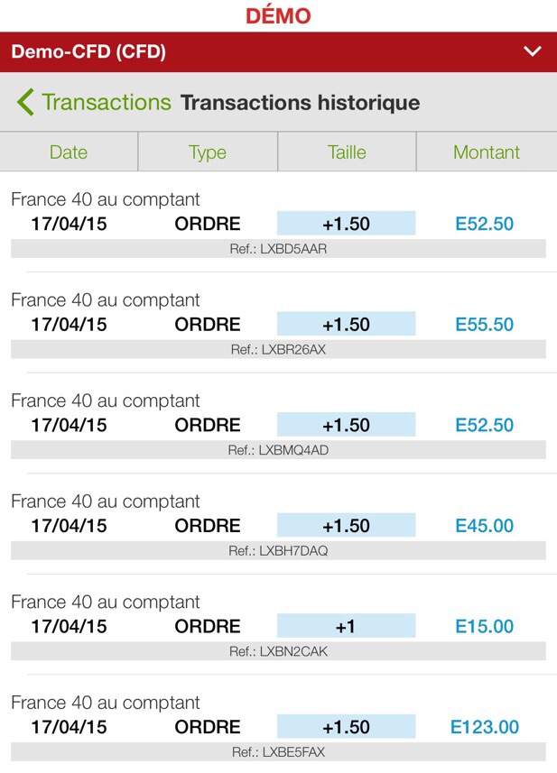This screenshot has height=773, width=557.
Task: Sort by Montant column header
Action: click(x=487, y=152)
